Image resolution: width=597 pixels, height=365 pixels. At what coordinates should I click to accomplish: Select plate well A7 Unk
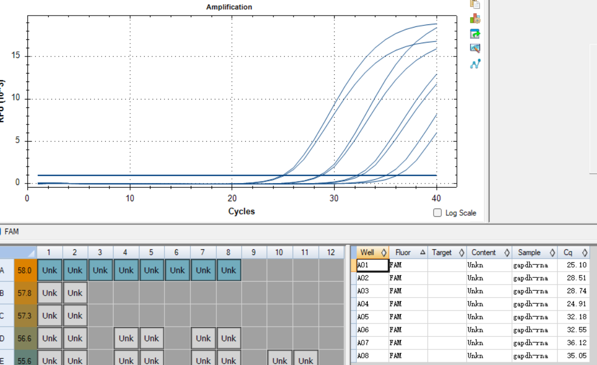click(203, 270)
